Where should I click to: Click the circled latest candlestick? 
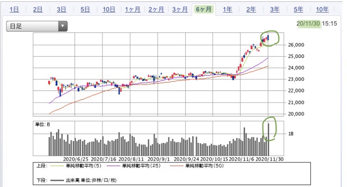coord(268,38)
